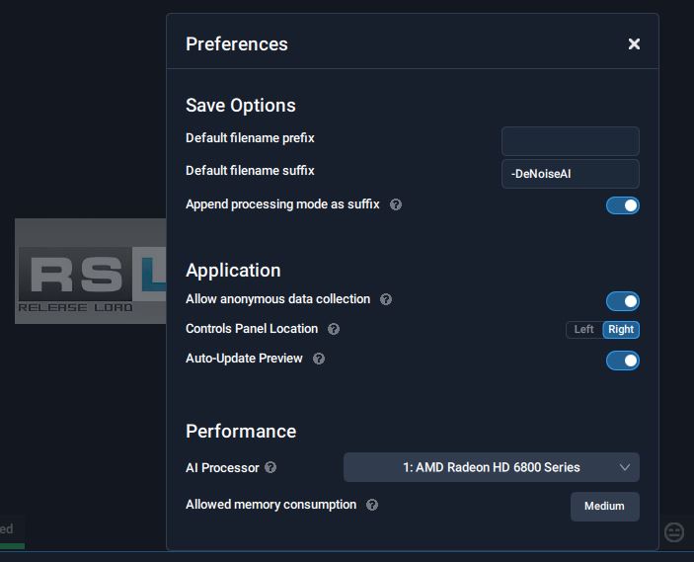Toggle the Auto-Update Preview switch
Image resolution: width=694 pixels, height=562 pixels.
(622, 361)
